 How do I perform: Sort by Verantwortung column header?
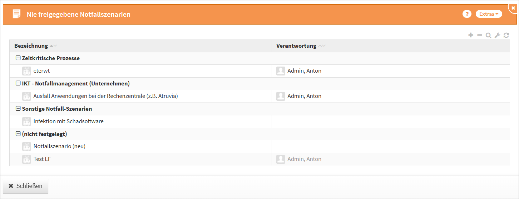pos(296,46)
